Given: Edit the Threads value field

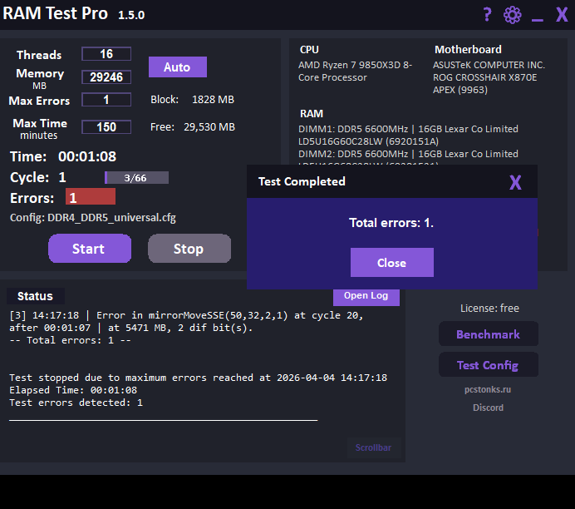Looking at the screenshot, I should 106,54.
